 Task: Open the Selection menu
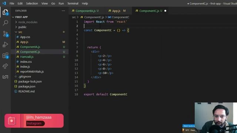pyautogui.click(x=32, y=3)
